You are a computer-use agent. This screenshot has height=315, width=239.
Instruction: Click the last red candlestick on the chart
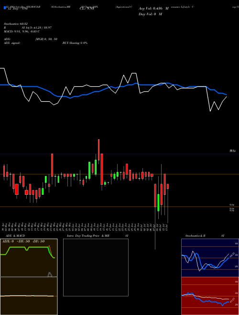point(168,186)
